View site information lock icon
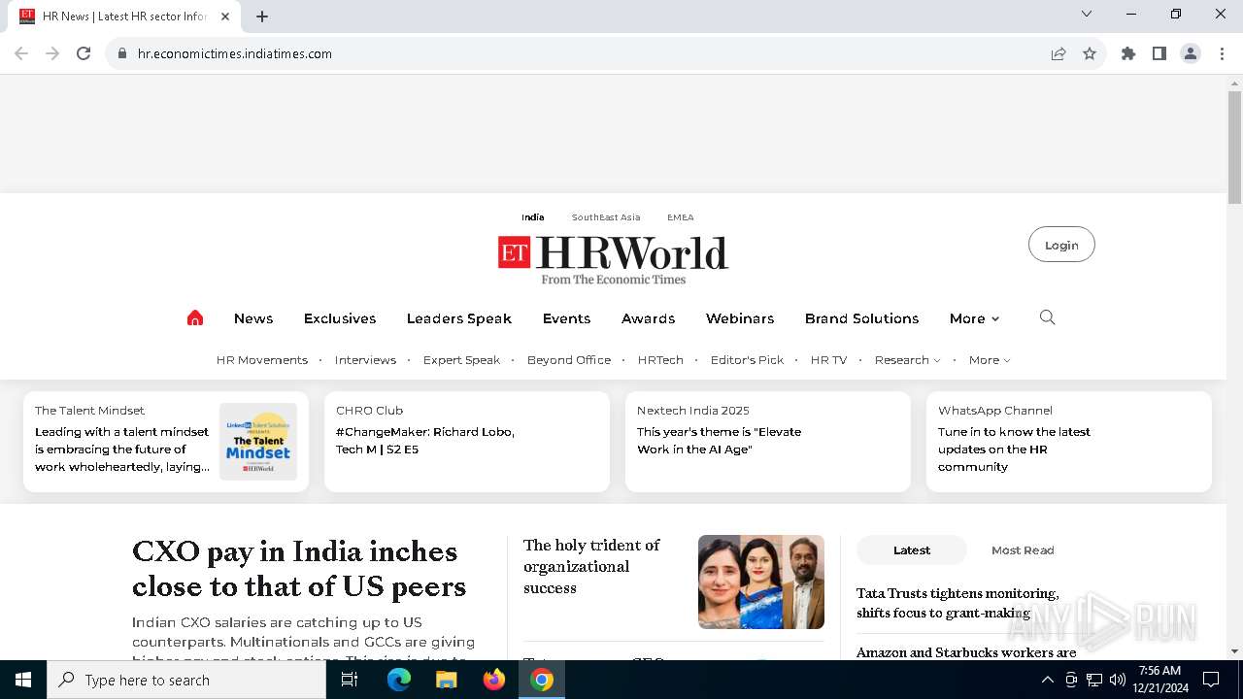Viewport: 1243px width, 699px height. (x=122, y=53)
